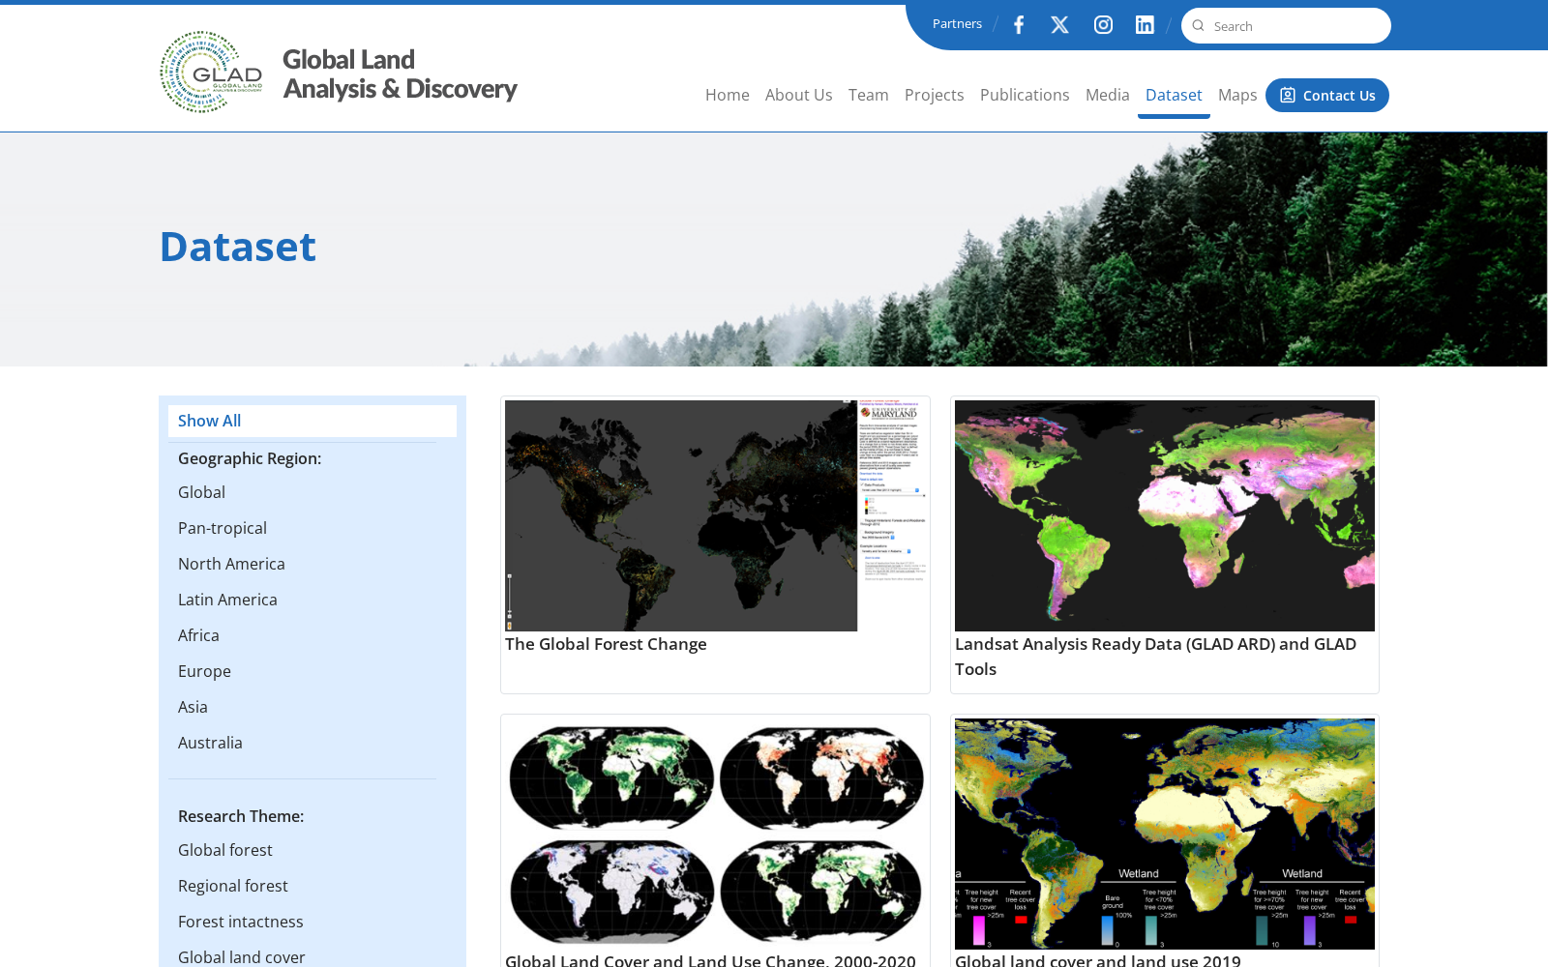Open Global land cover and land use 2019 image
Image resolution: width=1548 pixels, height=967 pixels.
1165,834
